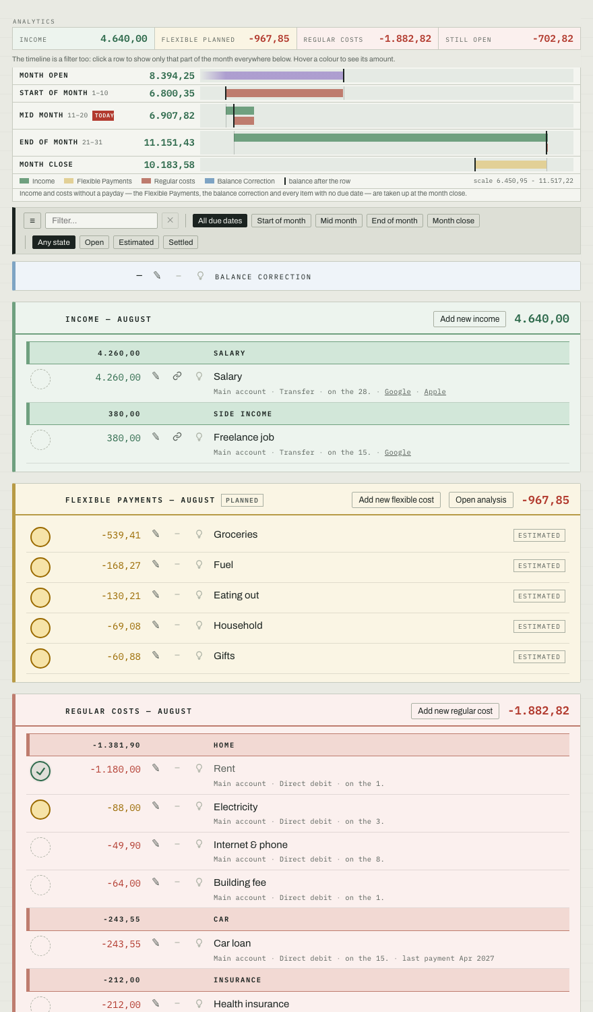Select the Any state filter
This screenshot has width=593, height=1012.
tap(54, 242)
